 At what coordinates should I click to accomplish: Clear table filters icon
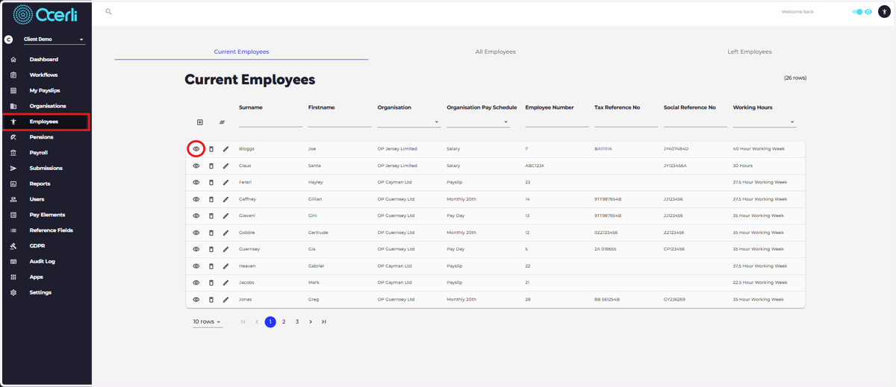pos(222,122)
